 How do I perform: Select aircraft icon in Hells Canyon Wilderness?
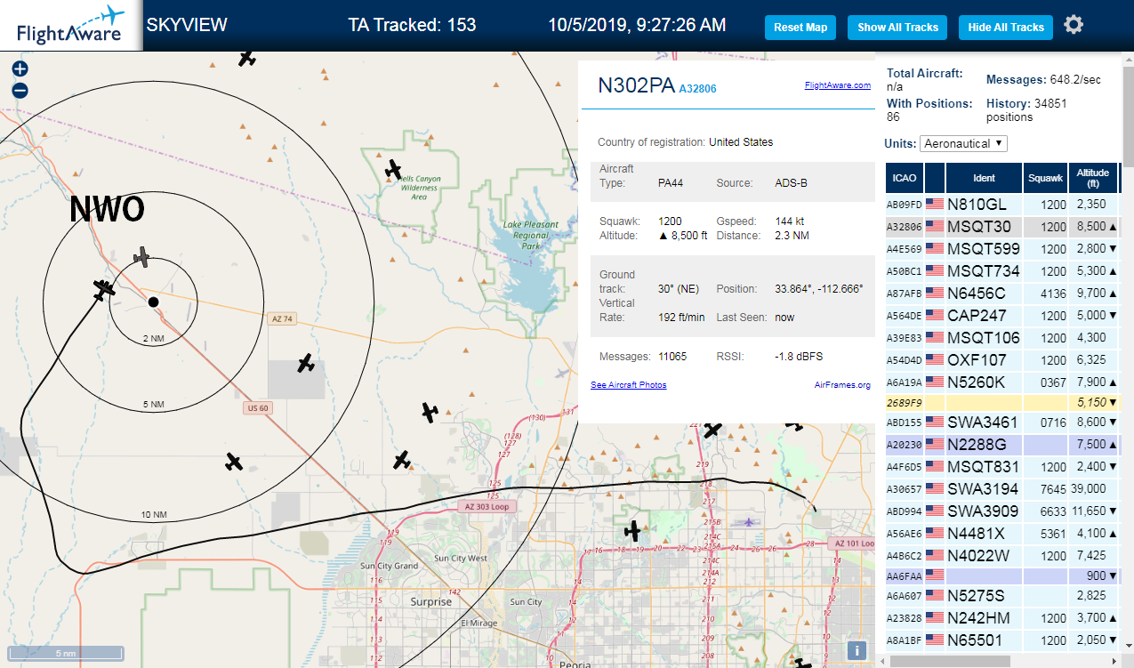[393, 168]
